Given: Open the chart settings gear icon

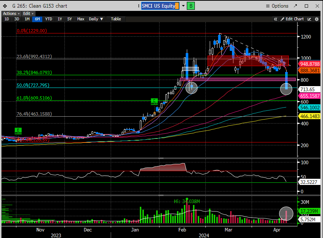Looking at the screenshot, I should coord(318,19).
